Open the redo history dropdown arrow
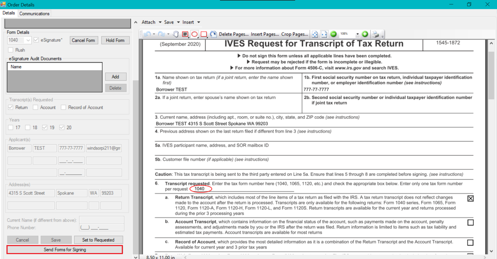The width and height of the screenshot is (497, 259). tap(168, 34)
